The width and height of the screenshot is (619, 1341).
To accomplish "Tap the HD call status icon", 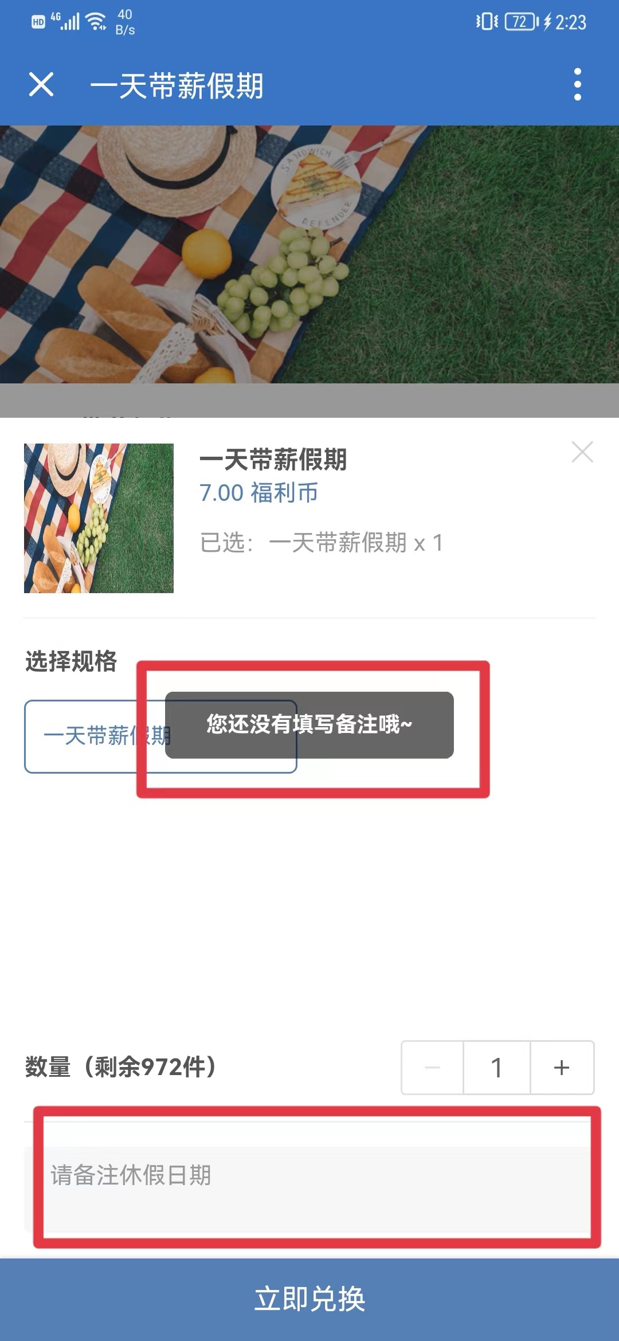I will (x=38, y=22).
